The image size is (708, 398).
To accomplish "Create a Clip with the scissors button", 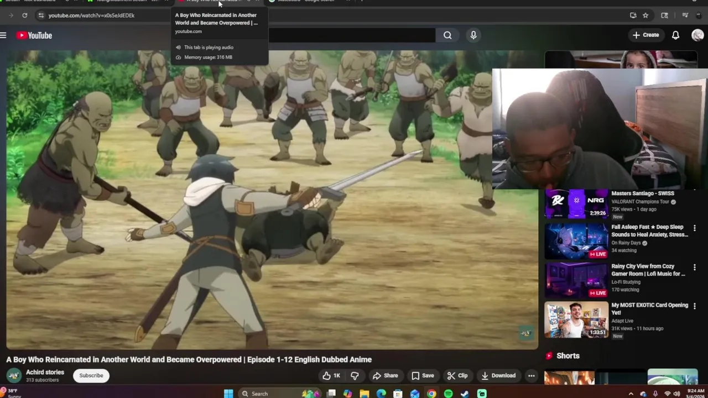I will [x=457, y=376].
